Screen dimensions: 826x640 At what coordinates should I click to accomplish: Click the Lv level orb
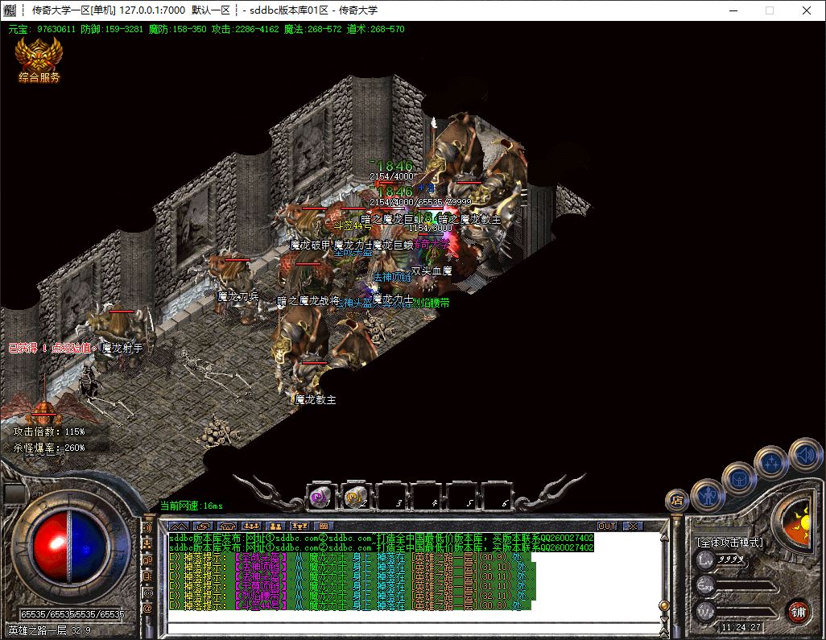coord(705,560)
